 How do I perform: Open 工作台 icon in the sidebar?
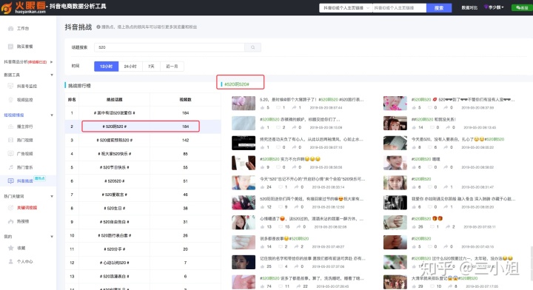11,29
